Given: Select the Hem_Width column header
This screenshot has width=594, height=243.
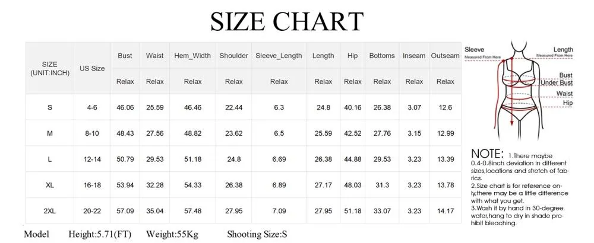Looking at the screenshot, I should [x=192, y=56].
